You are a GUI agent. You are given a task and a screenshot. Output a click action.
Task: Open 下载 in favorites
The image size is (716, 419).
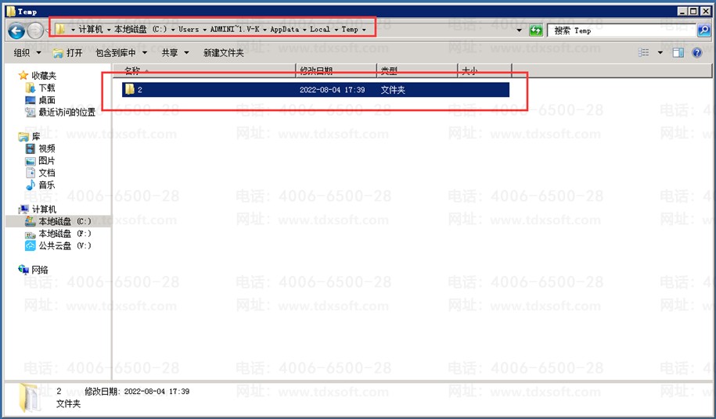point(47,88)
